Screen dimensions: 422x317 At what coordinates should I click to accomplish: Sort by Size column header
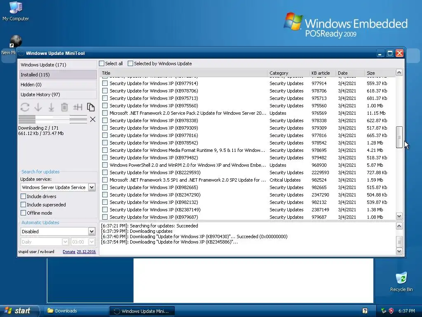click(x=380, y=73)
